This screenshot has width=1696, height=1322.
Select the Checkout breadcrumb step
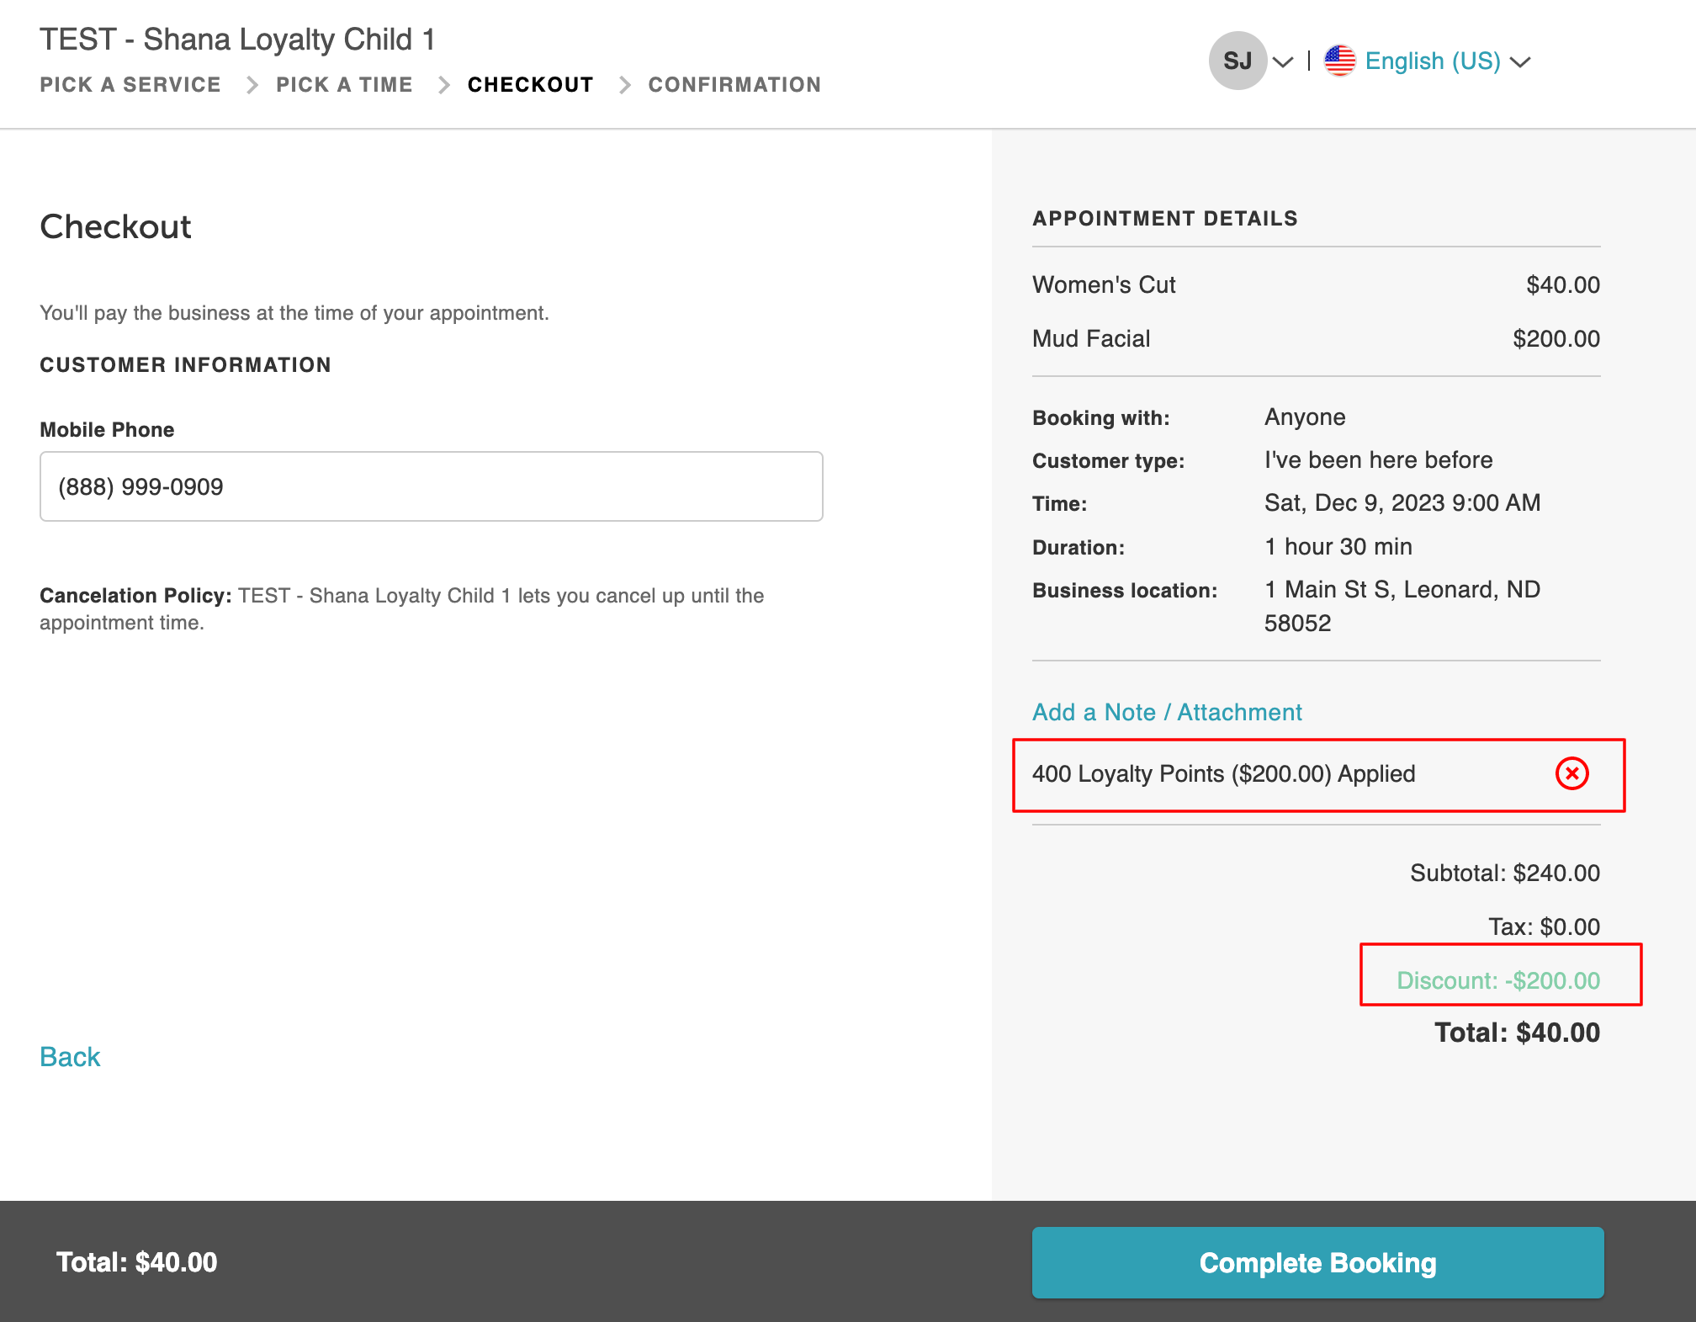[x=530, y=85]
